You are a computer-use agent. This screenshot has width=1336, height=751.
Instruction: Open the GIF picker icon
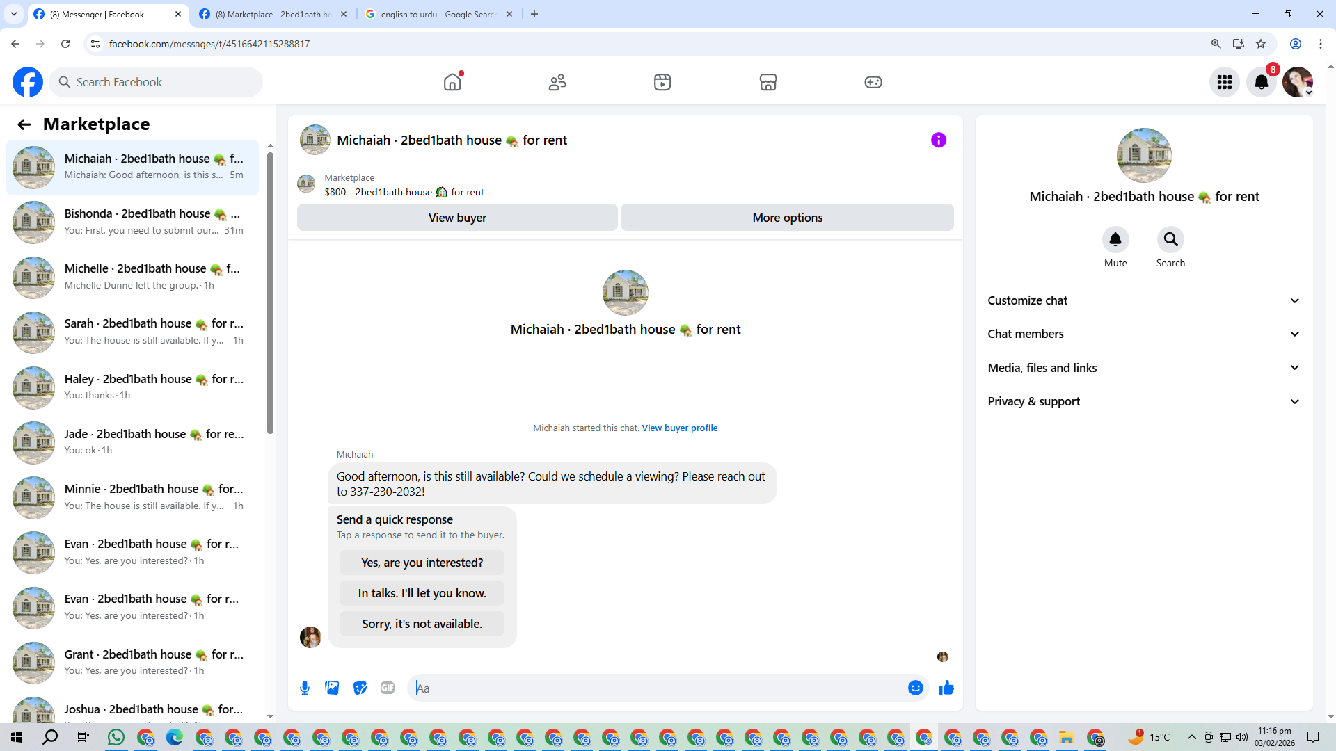(x=388, y=688)
